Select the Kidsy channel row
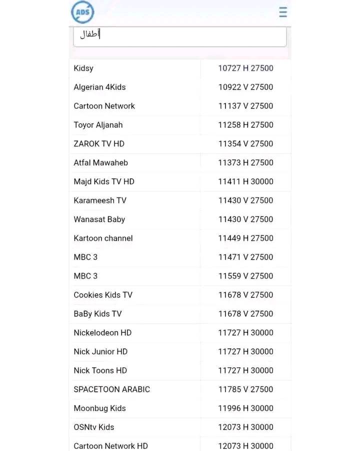Viewport: 360px width, 451px height. [x=83, y=68]
